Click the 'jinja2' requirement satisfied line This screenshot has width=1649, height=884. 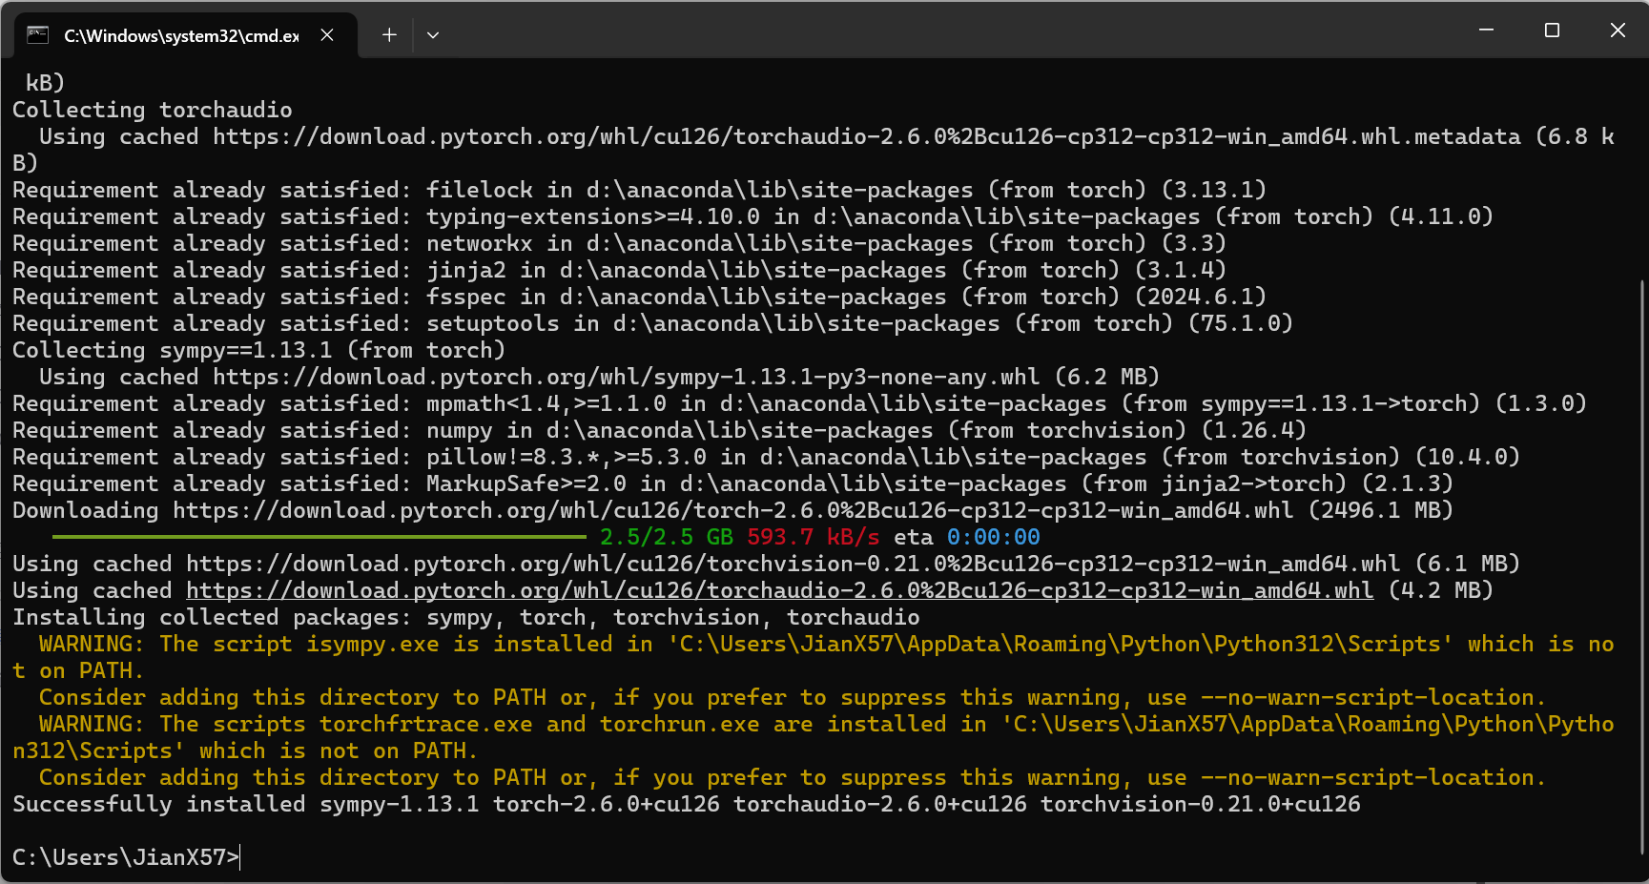point(619,270)
